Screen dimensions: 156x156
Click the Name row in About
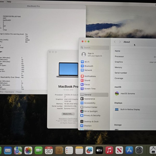[135, 51]
